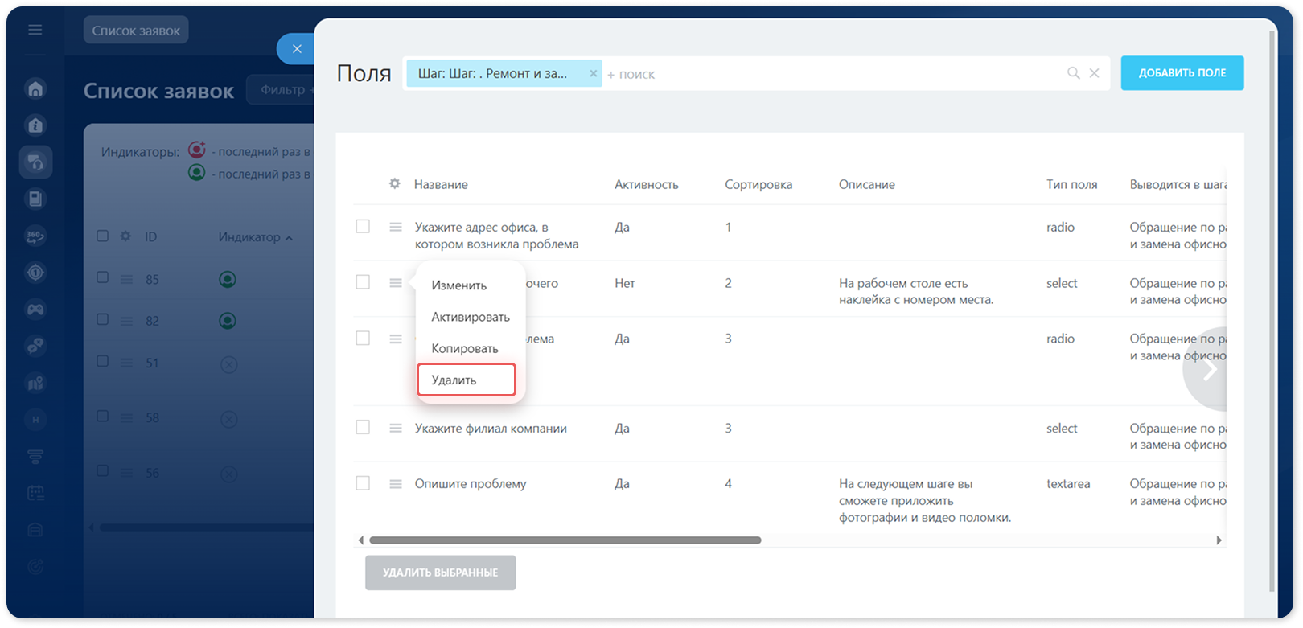Click the gear icon in the fields table header

pos(394,184)
